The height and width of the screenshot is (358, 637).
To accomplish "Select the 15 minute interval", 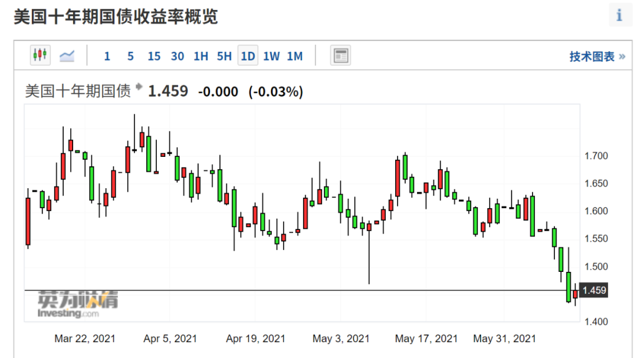I will (x=154, y=56).
